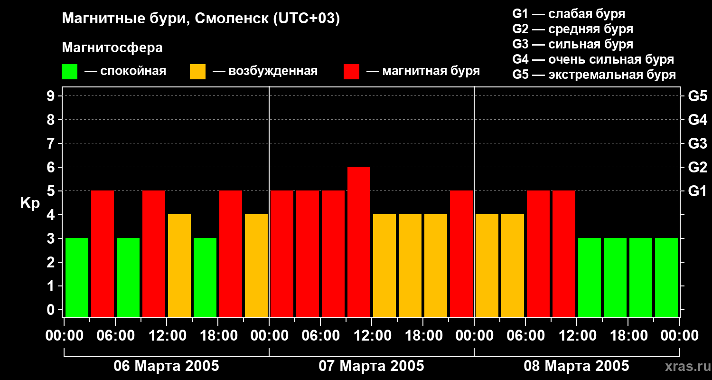Click the G1 label on right axis

click(697, 191)
